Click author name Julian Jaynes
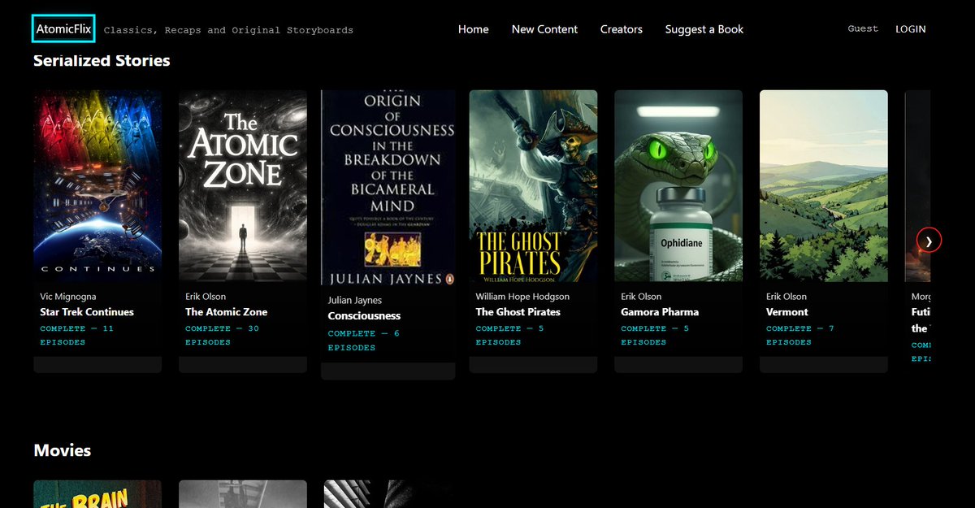This screenshot has height=508, width=975. pos(355,301)
